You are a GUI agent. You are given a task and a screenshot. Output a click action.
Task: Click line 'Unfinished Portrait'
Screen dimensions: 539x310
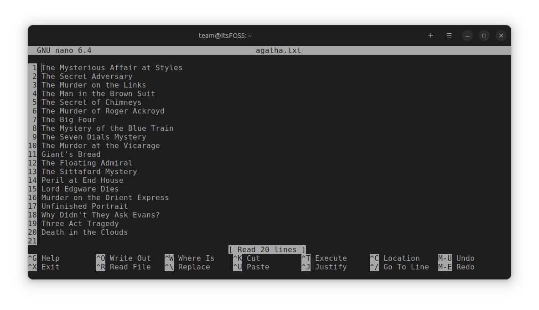pyautogui.click(x=84, y=206)
